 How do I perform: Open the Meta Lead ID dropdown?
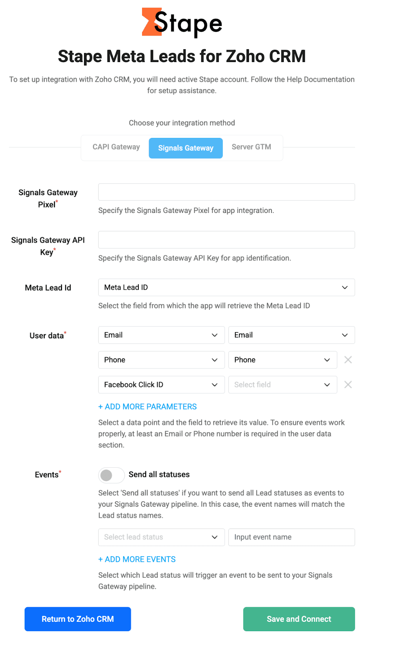click(226, 287)
